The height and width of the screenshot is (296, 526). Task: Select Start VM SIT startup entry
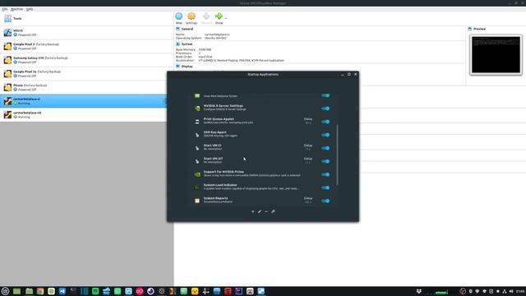(262, 161)
